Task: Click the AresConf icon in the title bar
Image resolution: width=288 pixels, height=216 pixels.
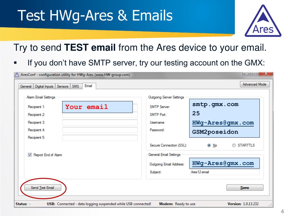Action: point(17,75)
